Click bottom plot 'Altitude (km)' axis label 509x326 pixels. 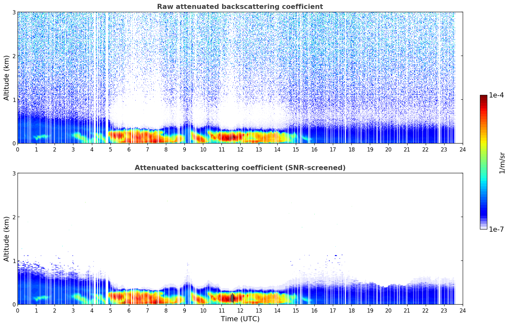7,239
